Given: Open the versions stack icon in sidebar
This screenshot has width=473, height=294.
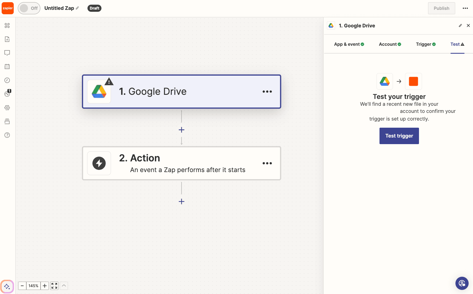Looking at the screenshot, I should [7, 121].
